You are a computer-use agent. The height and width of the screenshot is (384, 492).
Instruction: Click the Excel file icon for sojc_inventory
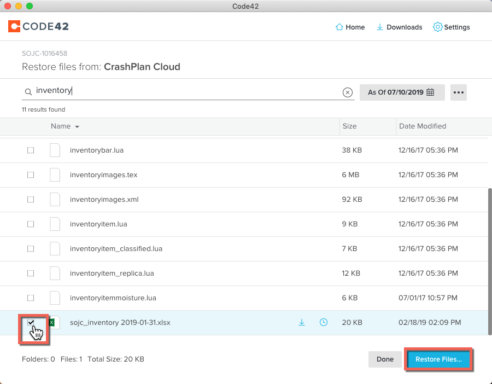(54, 322)
